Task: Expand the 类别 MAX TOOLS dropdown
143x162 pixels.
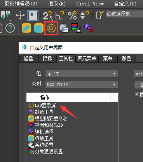Action: click(82, 85)
